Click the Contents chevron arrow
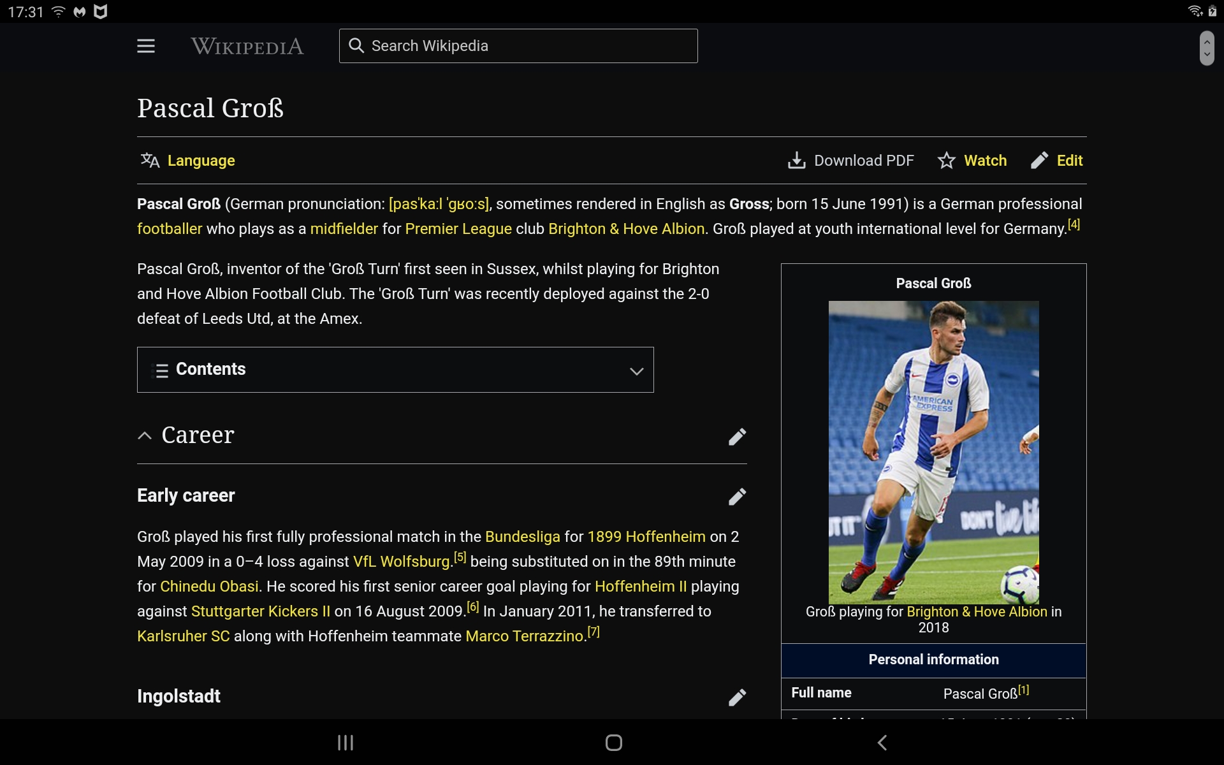The image size is (1224, 765). pyautogui.click(x=636, y=371)
